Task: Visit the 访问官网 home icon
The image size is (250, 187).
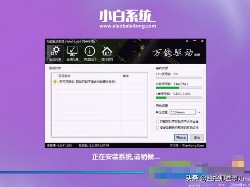Action: click(107, 53)
